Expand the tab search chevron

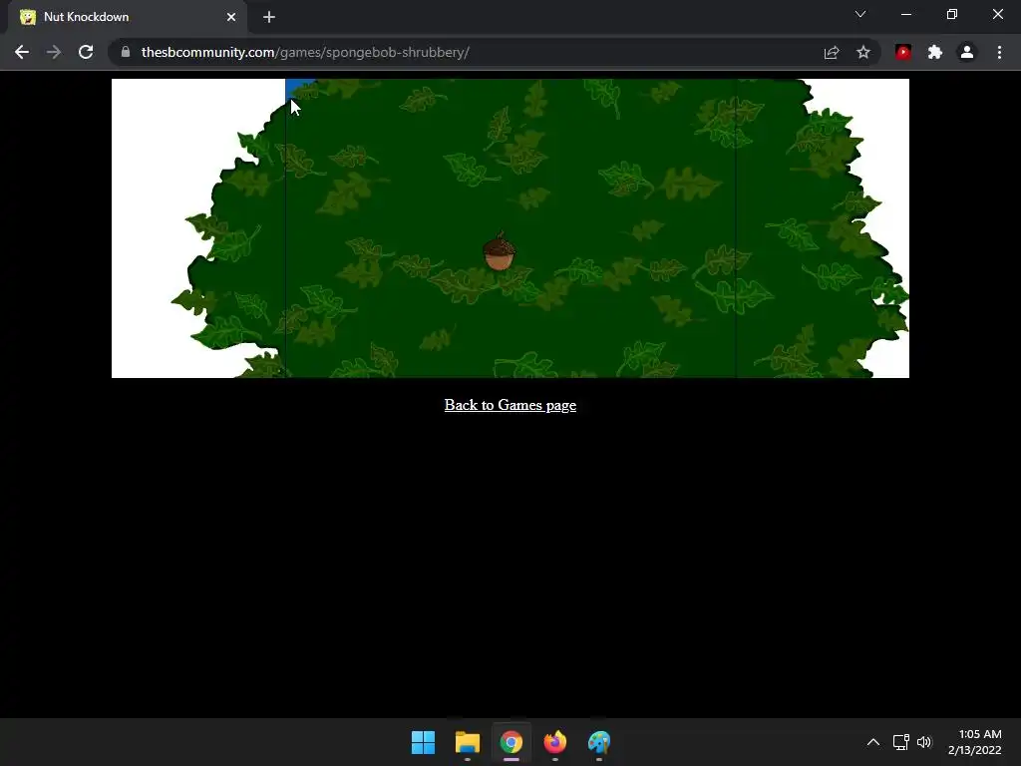click(860, 14)
